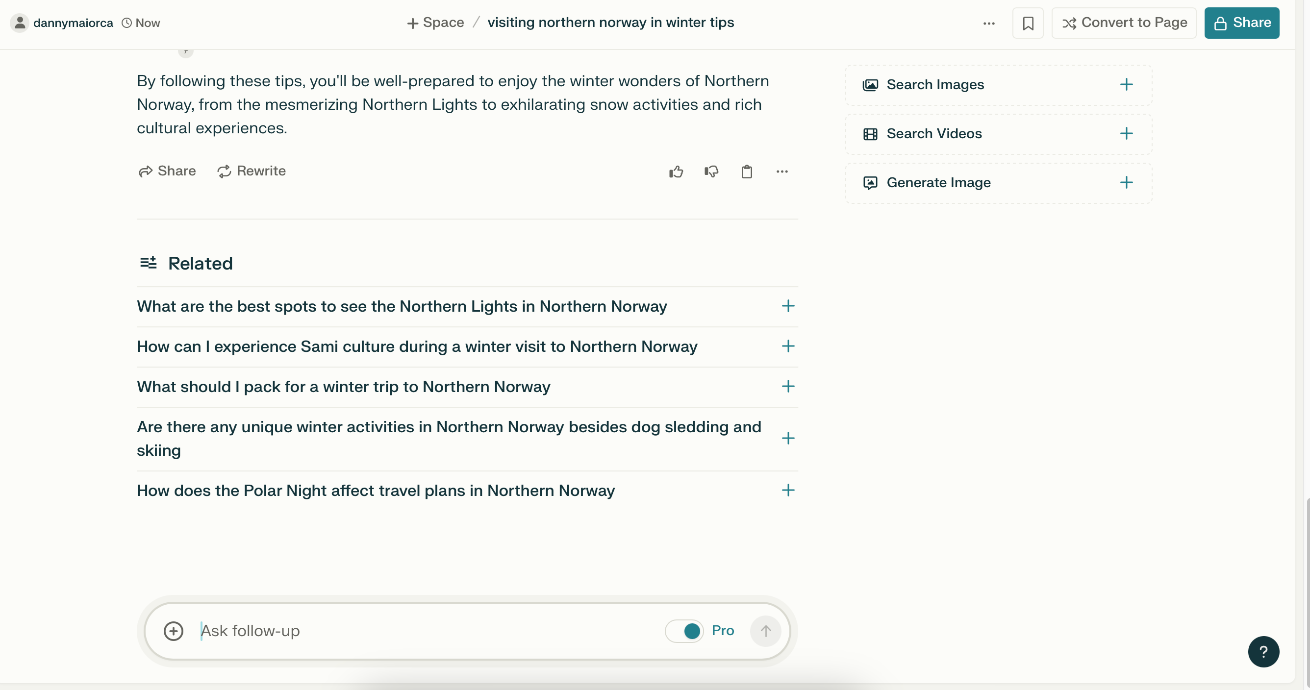Add thread to a Space

435,23
